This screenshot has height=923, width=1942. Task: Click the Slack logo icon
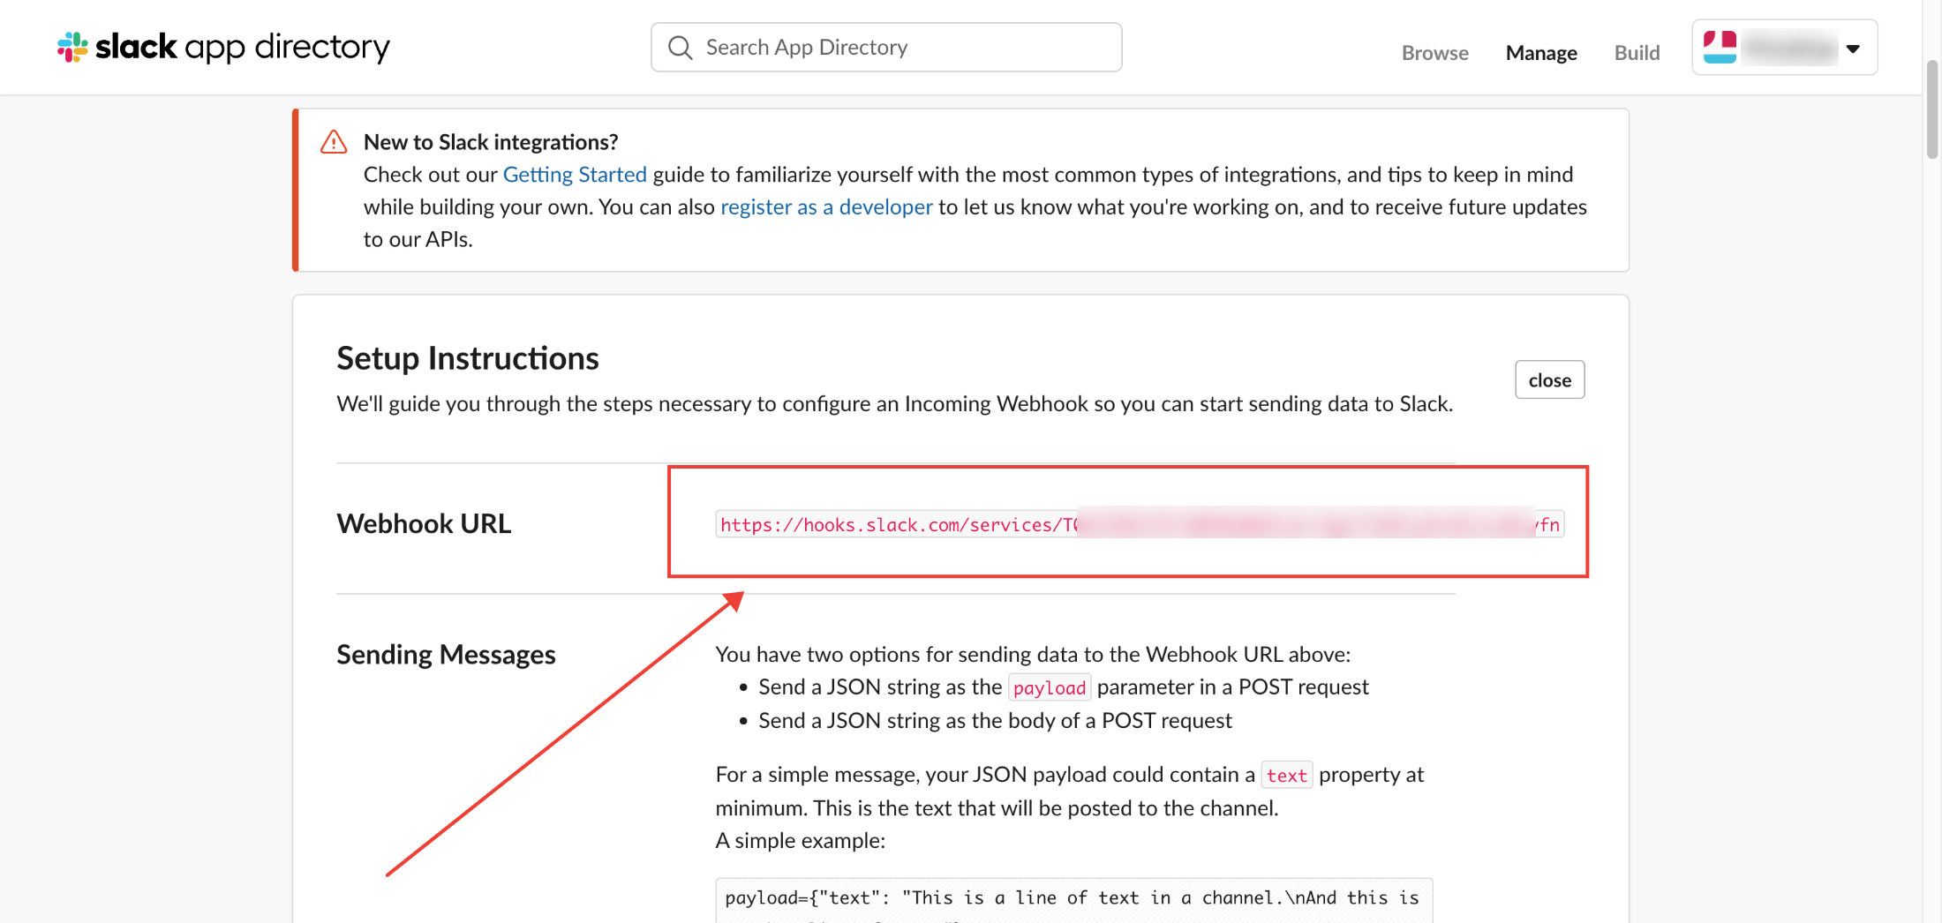pyautogui.click(x=72, y=47)
